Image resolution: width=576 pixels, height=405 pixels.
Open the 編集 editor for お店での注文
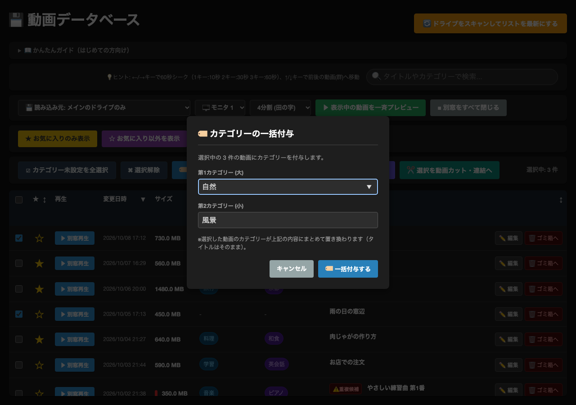[x=508, y=365]
